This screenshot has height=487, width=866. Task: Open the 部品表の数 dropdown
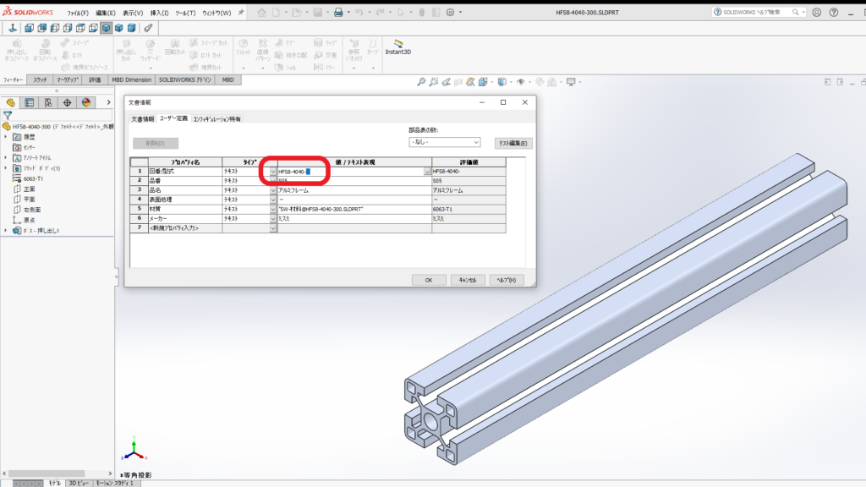click(444, 143)
